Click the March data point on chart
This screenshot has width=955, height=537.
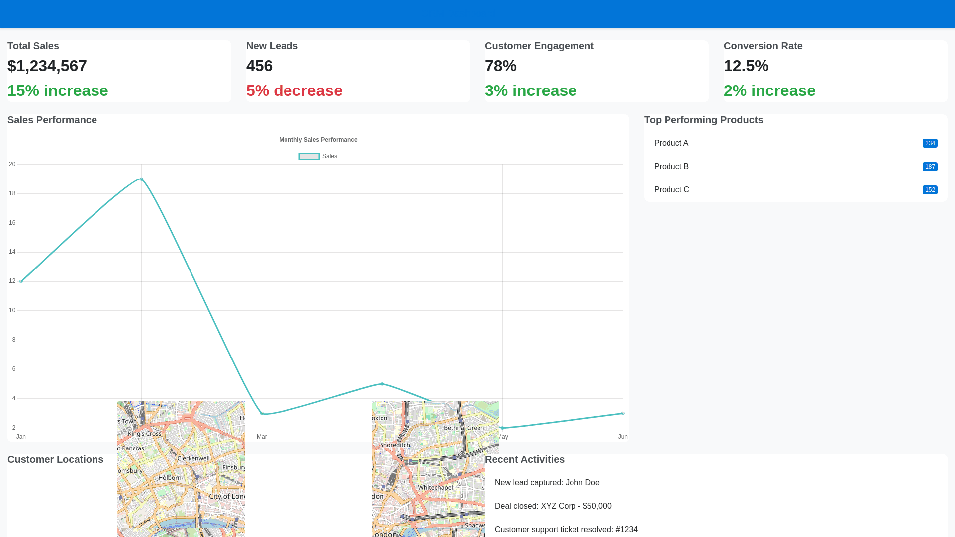(262, 413)
